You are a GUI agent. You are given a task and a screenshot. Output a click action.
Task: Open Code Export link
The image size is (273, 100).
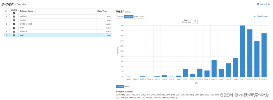click(261, 16)
